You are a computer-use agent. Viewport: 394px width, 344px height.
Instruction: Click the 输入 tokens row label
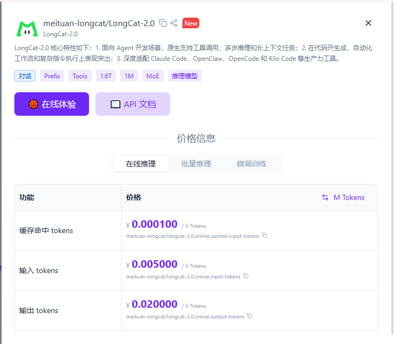point(38,270)
